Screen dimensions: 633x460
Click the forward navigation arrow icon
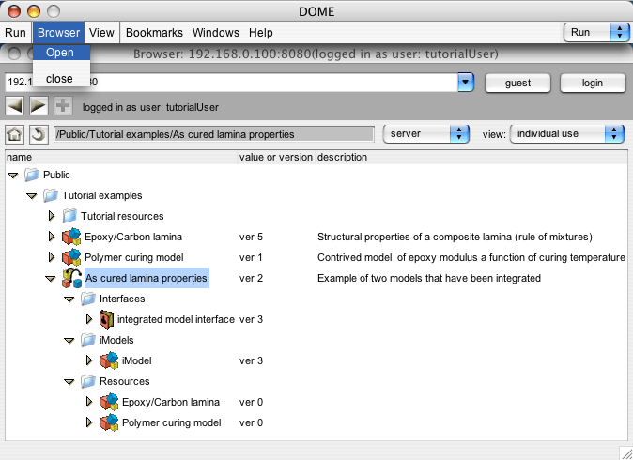click(x=39, y=106)
